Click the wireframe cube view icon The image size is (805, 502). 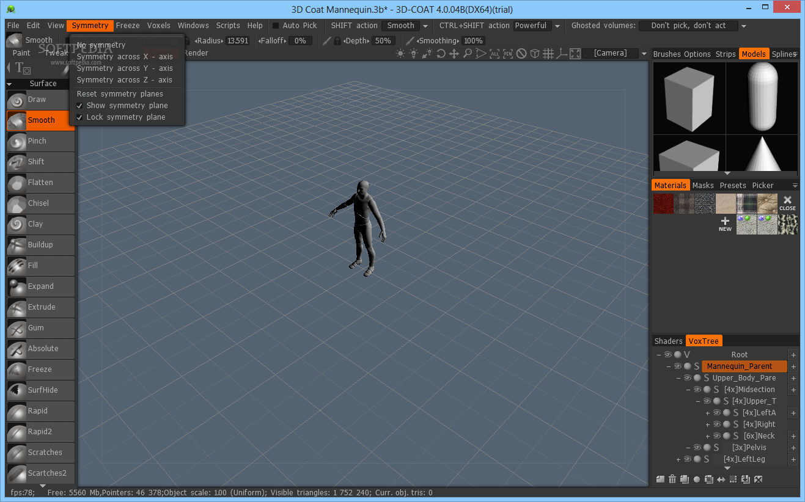pos(535,54)
